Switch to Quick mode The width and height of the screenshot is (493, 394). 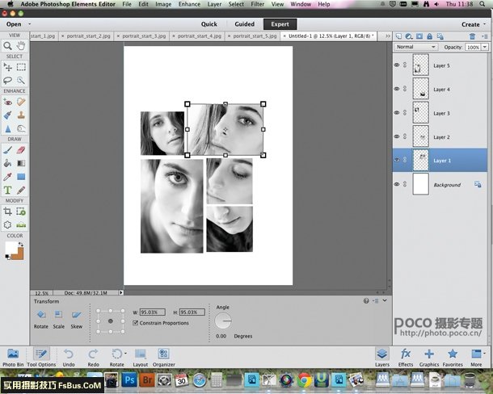point(209,24)
